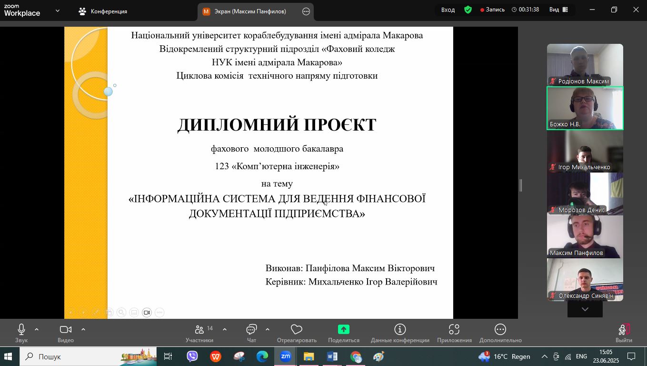
Task: Click the see-all-slides icon in the slideshow toolbar
Action: click(x=109, y=313)
